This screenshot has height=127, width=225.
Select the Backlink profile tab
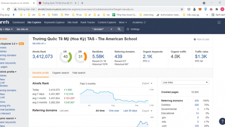click(x=41, y=73)
